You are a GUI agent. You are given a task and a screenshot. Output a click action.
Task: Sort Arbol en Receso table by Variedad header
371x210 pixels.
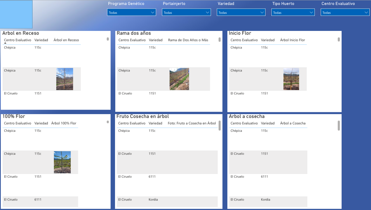coord(41,40)
